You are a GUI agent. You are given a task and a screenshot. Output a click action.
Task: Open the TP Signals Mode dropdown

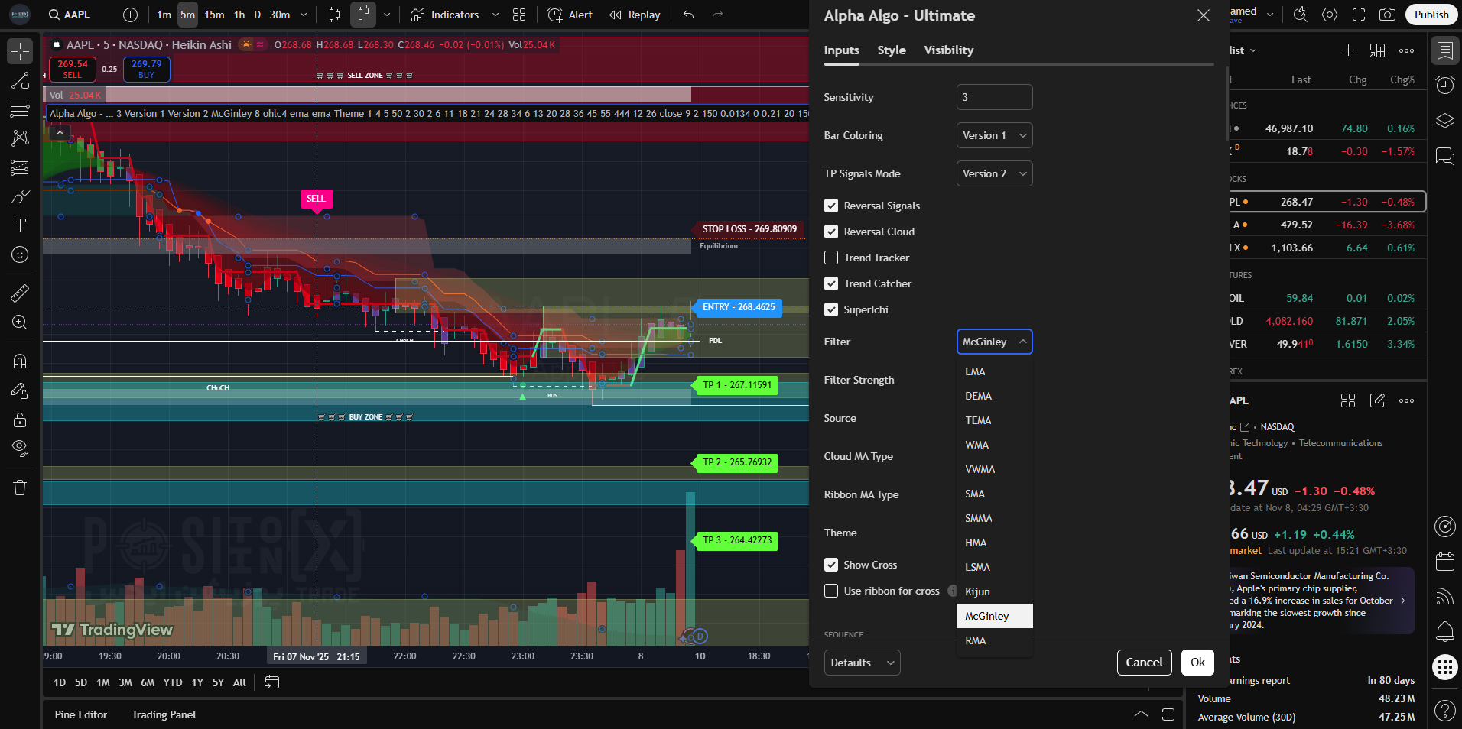point(994,173)
